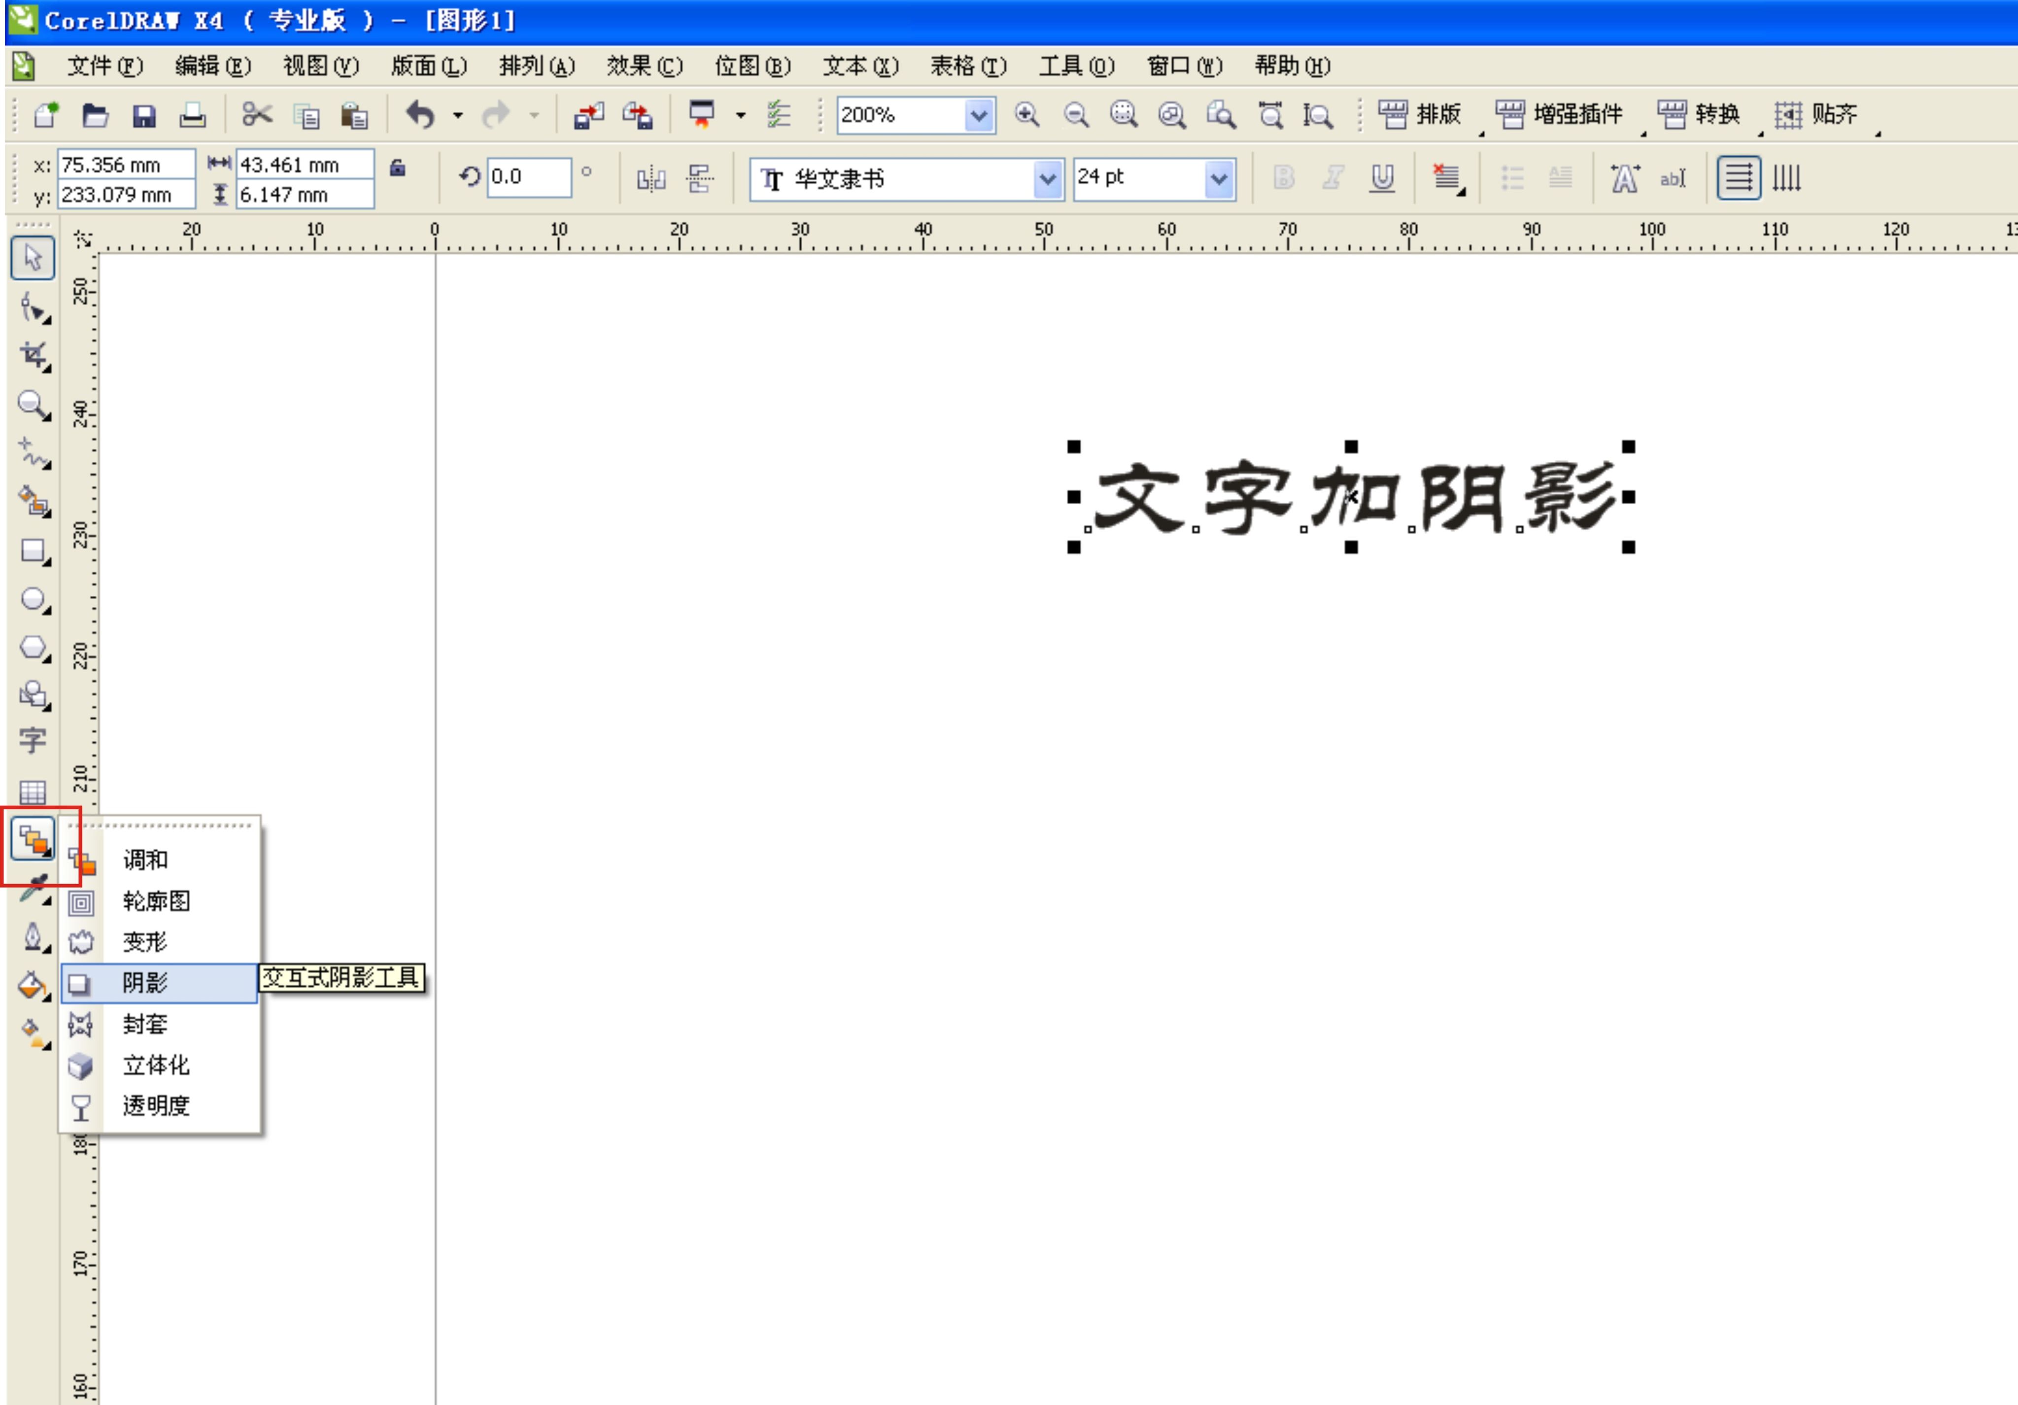The image size is (2018, 1405).
Task: Open the font name 华文隶书 dropdown
Action: (x=1048, y=179)
